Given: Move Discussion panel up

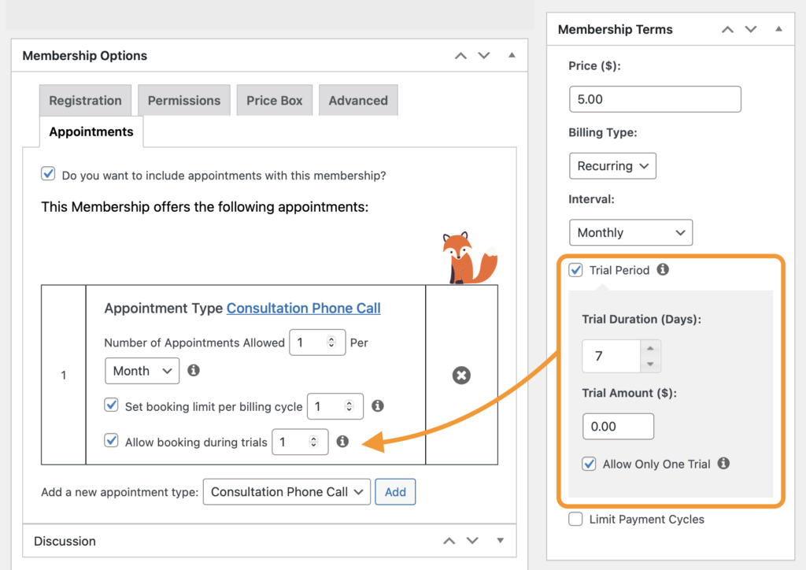Looking at the screenshot, I should coord(449,541).
